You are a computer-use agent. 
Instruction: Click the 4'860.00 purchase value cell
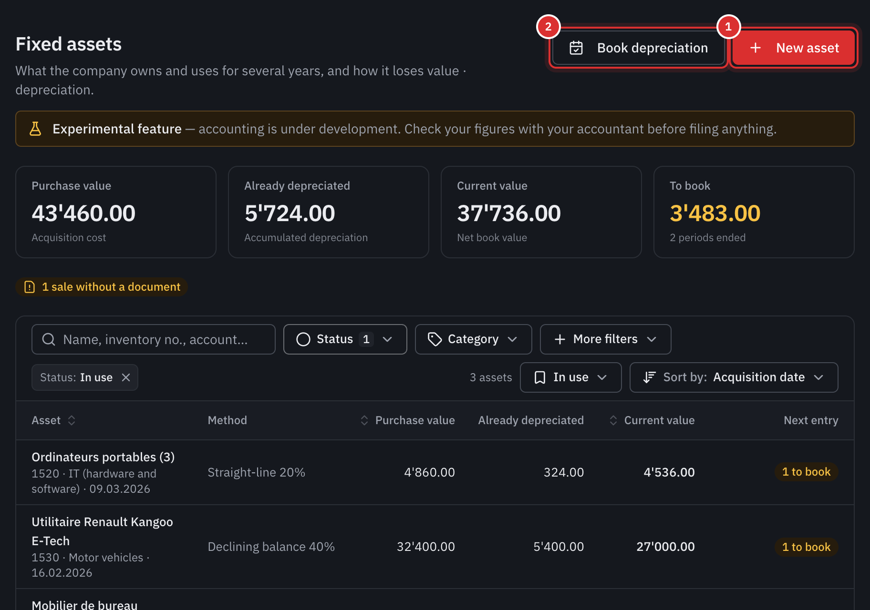pyautogui.click(x=429, y=472)
